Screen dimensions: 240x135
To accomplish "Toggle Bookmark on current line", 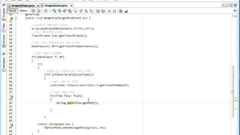I will click(x=91, y=11).
